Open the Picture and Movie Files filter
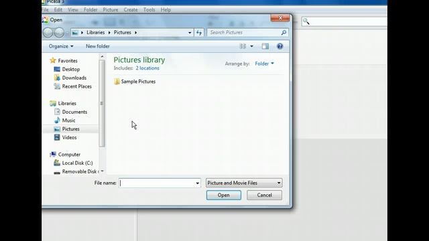The height and width of the screenshot is (241, 429). 244,183
